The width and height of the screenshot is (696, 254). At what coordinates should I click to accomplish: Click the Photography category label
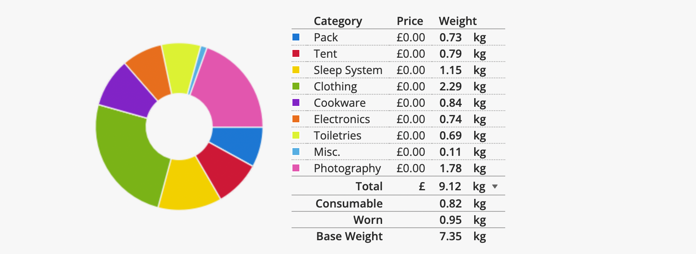pyautogui.click(x=347, y=168)
